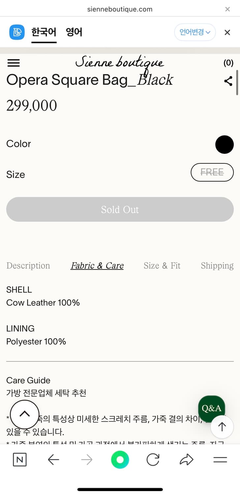The image size is (240, 496).
Task: Open the 언어변경 language dropdown
Action: (195, 32)
